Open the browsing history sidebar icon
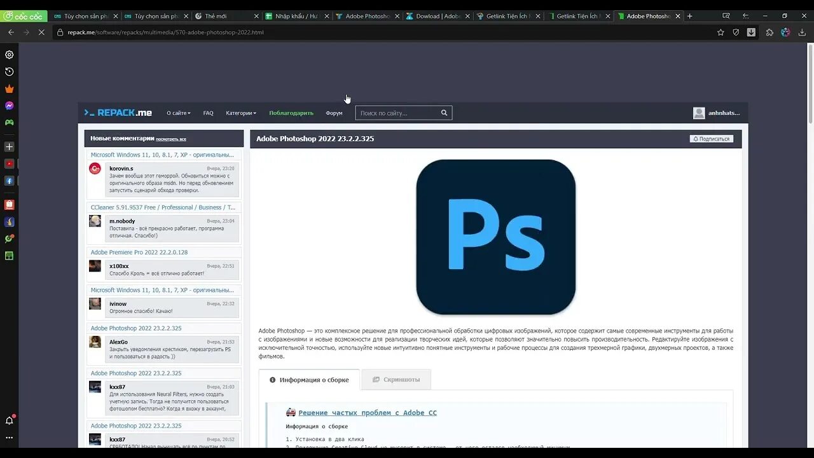The height and width of the screenshot is (458, 814). (x=9, y=72)
